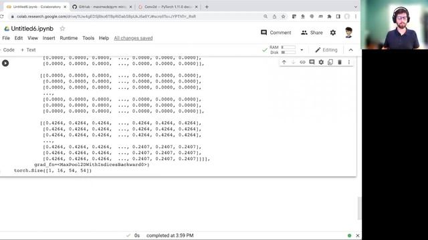The width and height of the screenshot is (428, 240).
Task: Switch to the GitHub tab
Action: click(102, 7)
